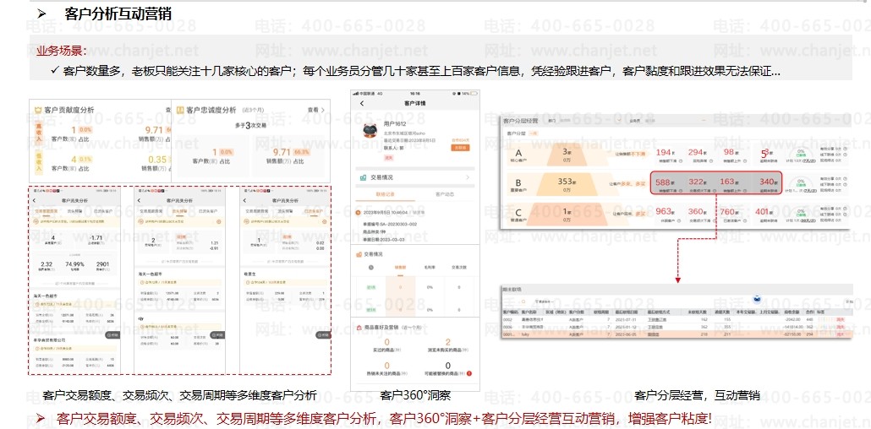
Task: Select table row with customer code 0006
Action: 676,328
